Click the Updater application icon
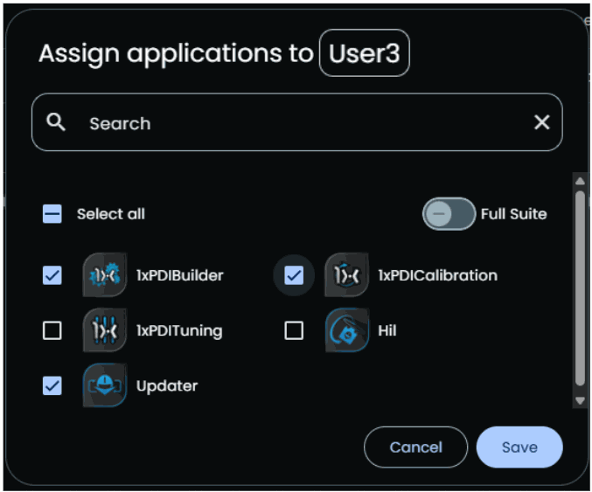This screenshot has height=492, width=592. pos(105,385)
